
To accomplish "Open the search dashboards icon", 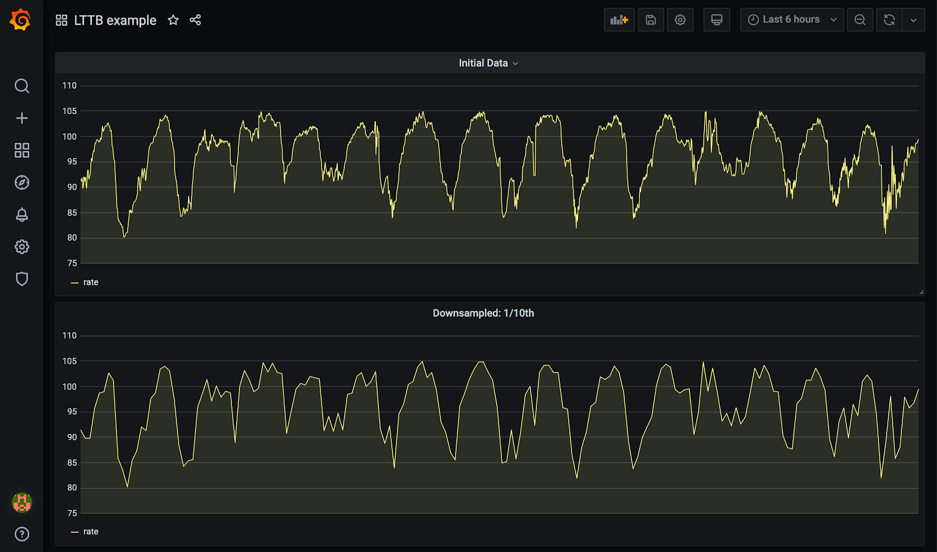I will (22, 86).
